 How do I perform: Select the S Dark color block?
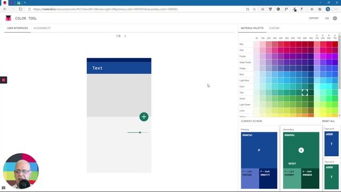[x=310, y=178]
